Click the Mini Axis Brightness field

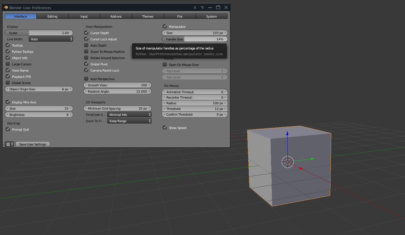coord(39,115)
